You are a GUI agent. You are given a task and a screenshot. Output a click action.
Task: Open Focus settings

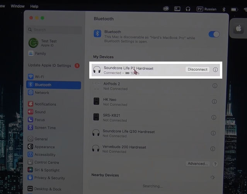(x=36, y=120)
